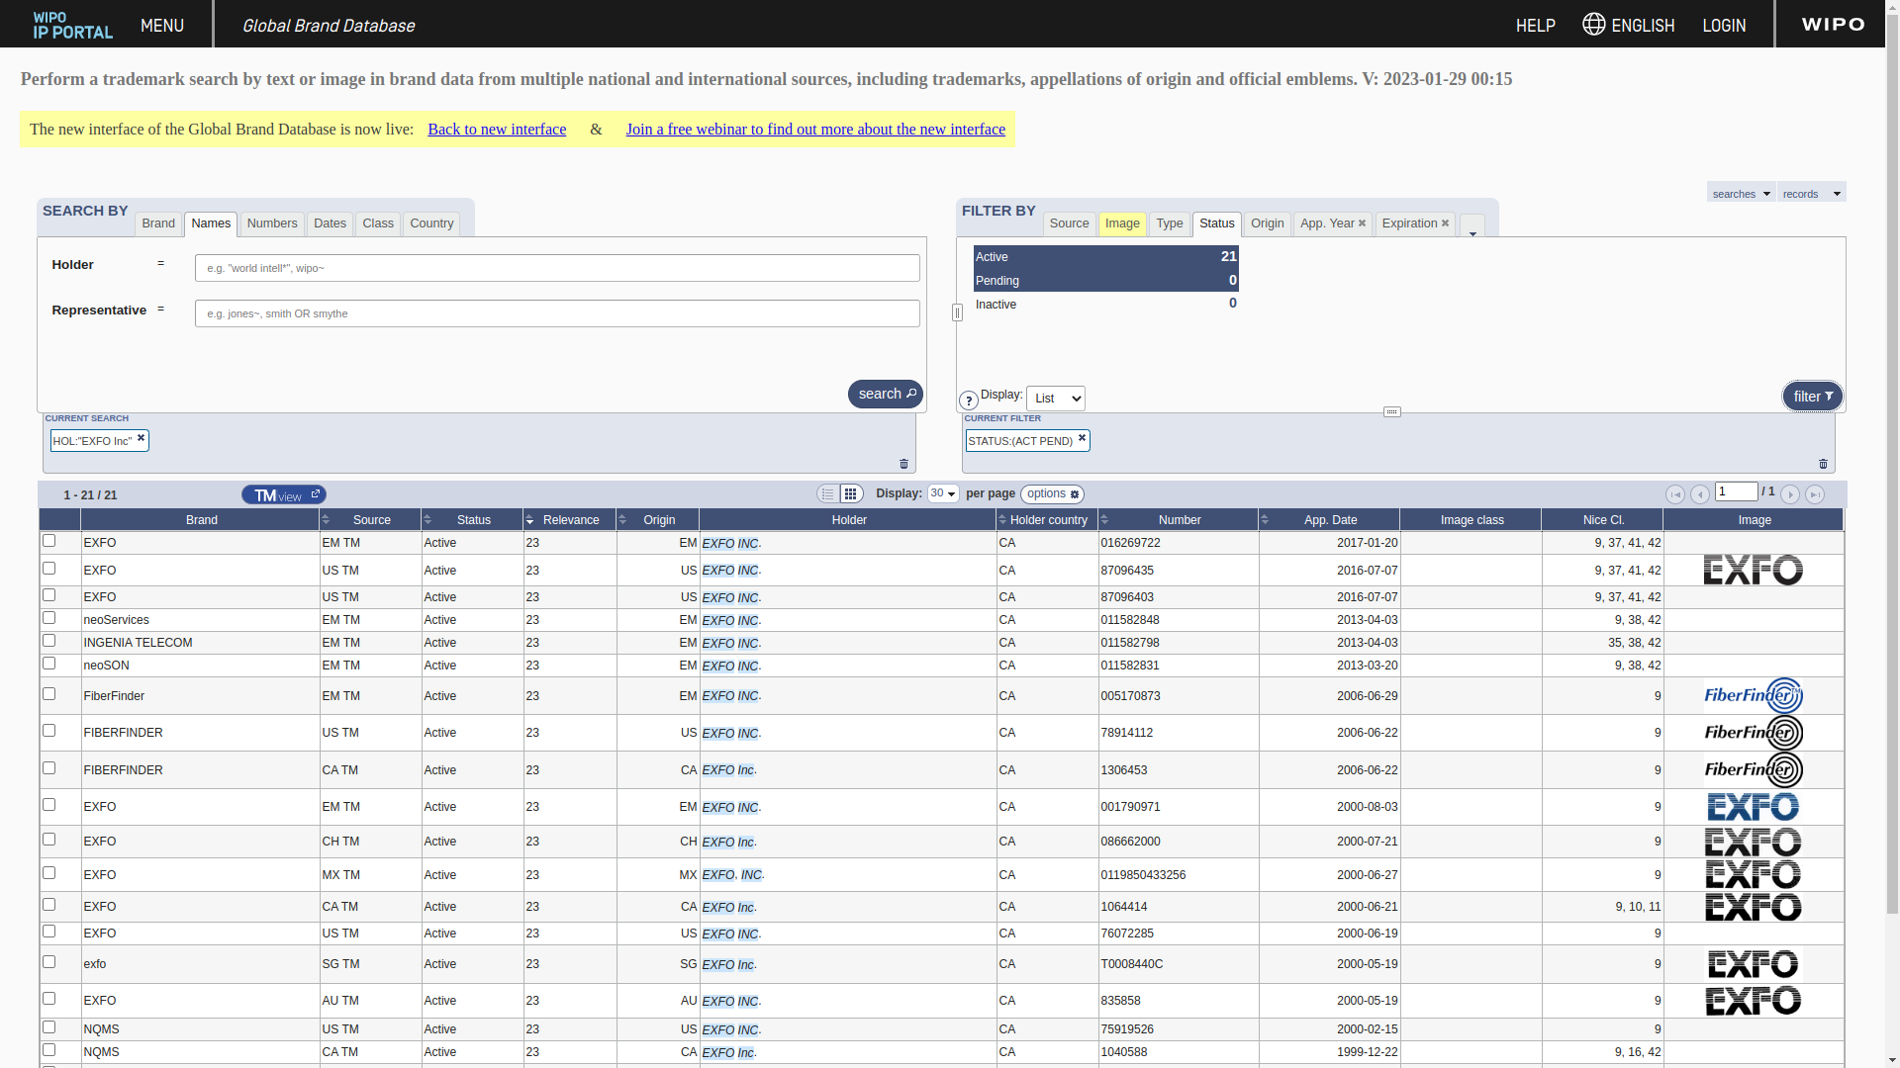Check the box for NQMS 75919526 row

[49, 1027]
